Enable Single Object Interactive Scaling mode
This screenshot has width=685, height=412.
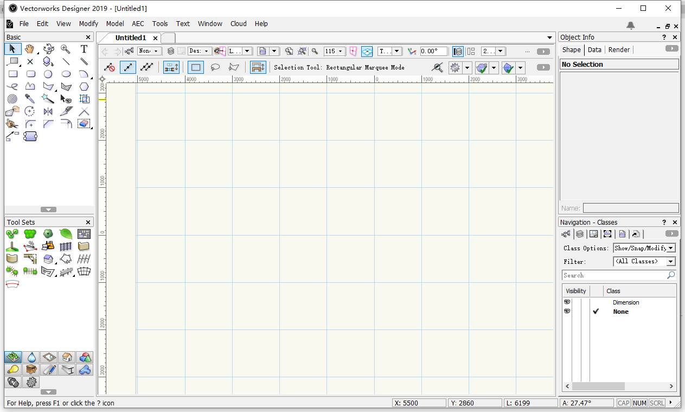(x=128, y=67)
